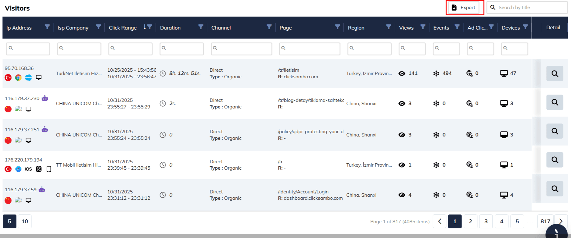
Task: Sort by Views column header
Action: (x=406, y=28)
